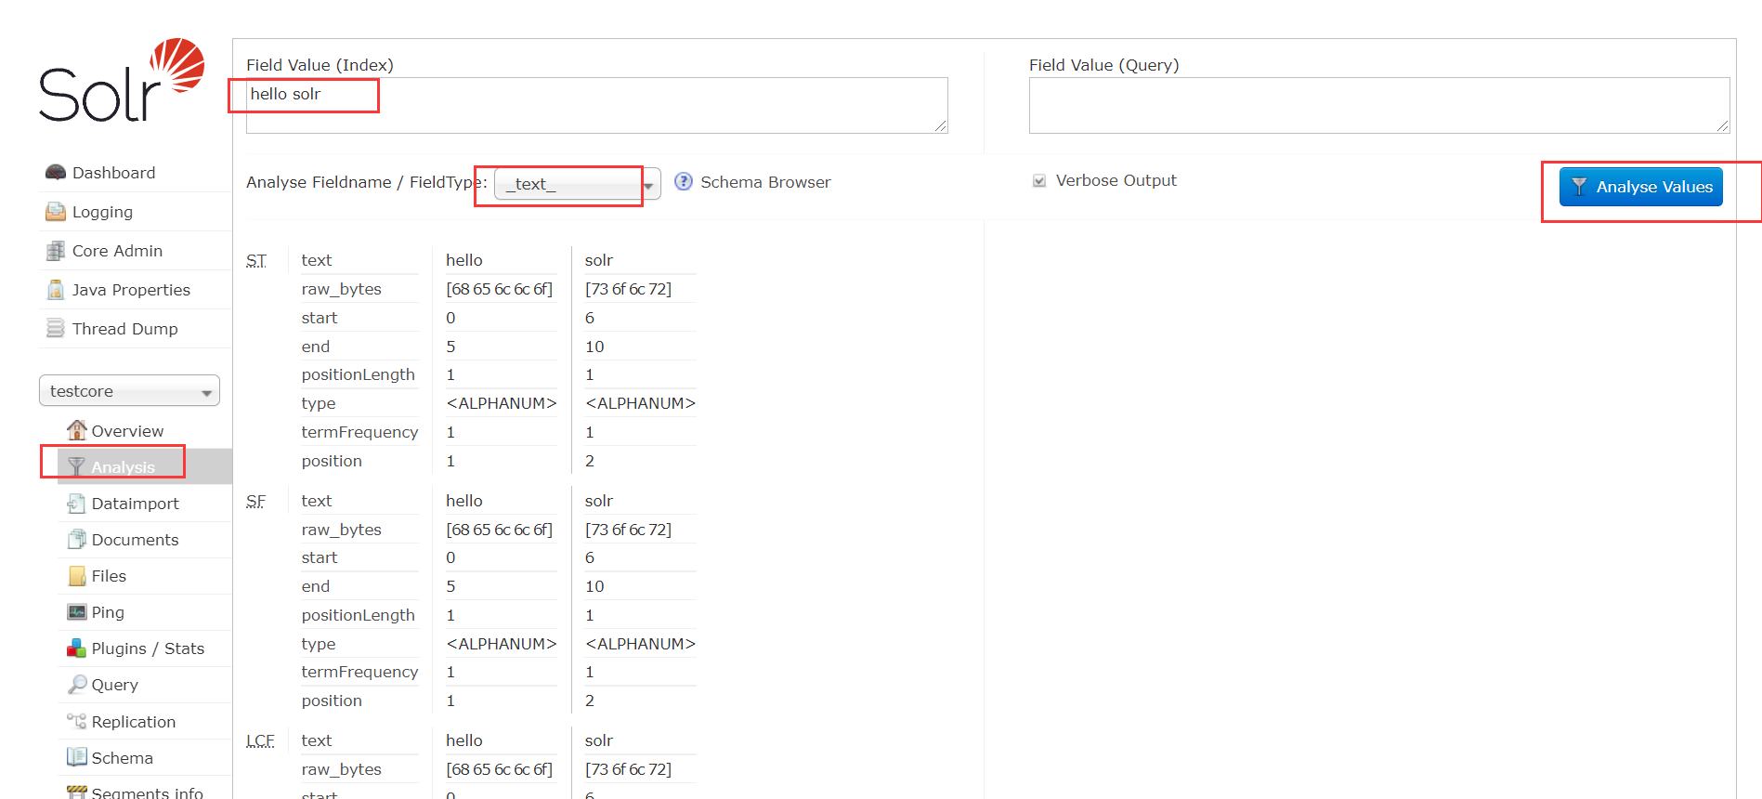
Task: Open Thread Dump page
Action: pyautogui.click(x=124, y=329)
